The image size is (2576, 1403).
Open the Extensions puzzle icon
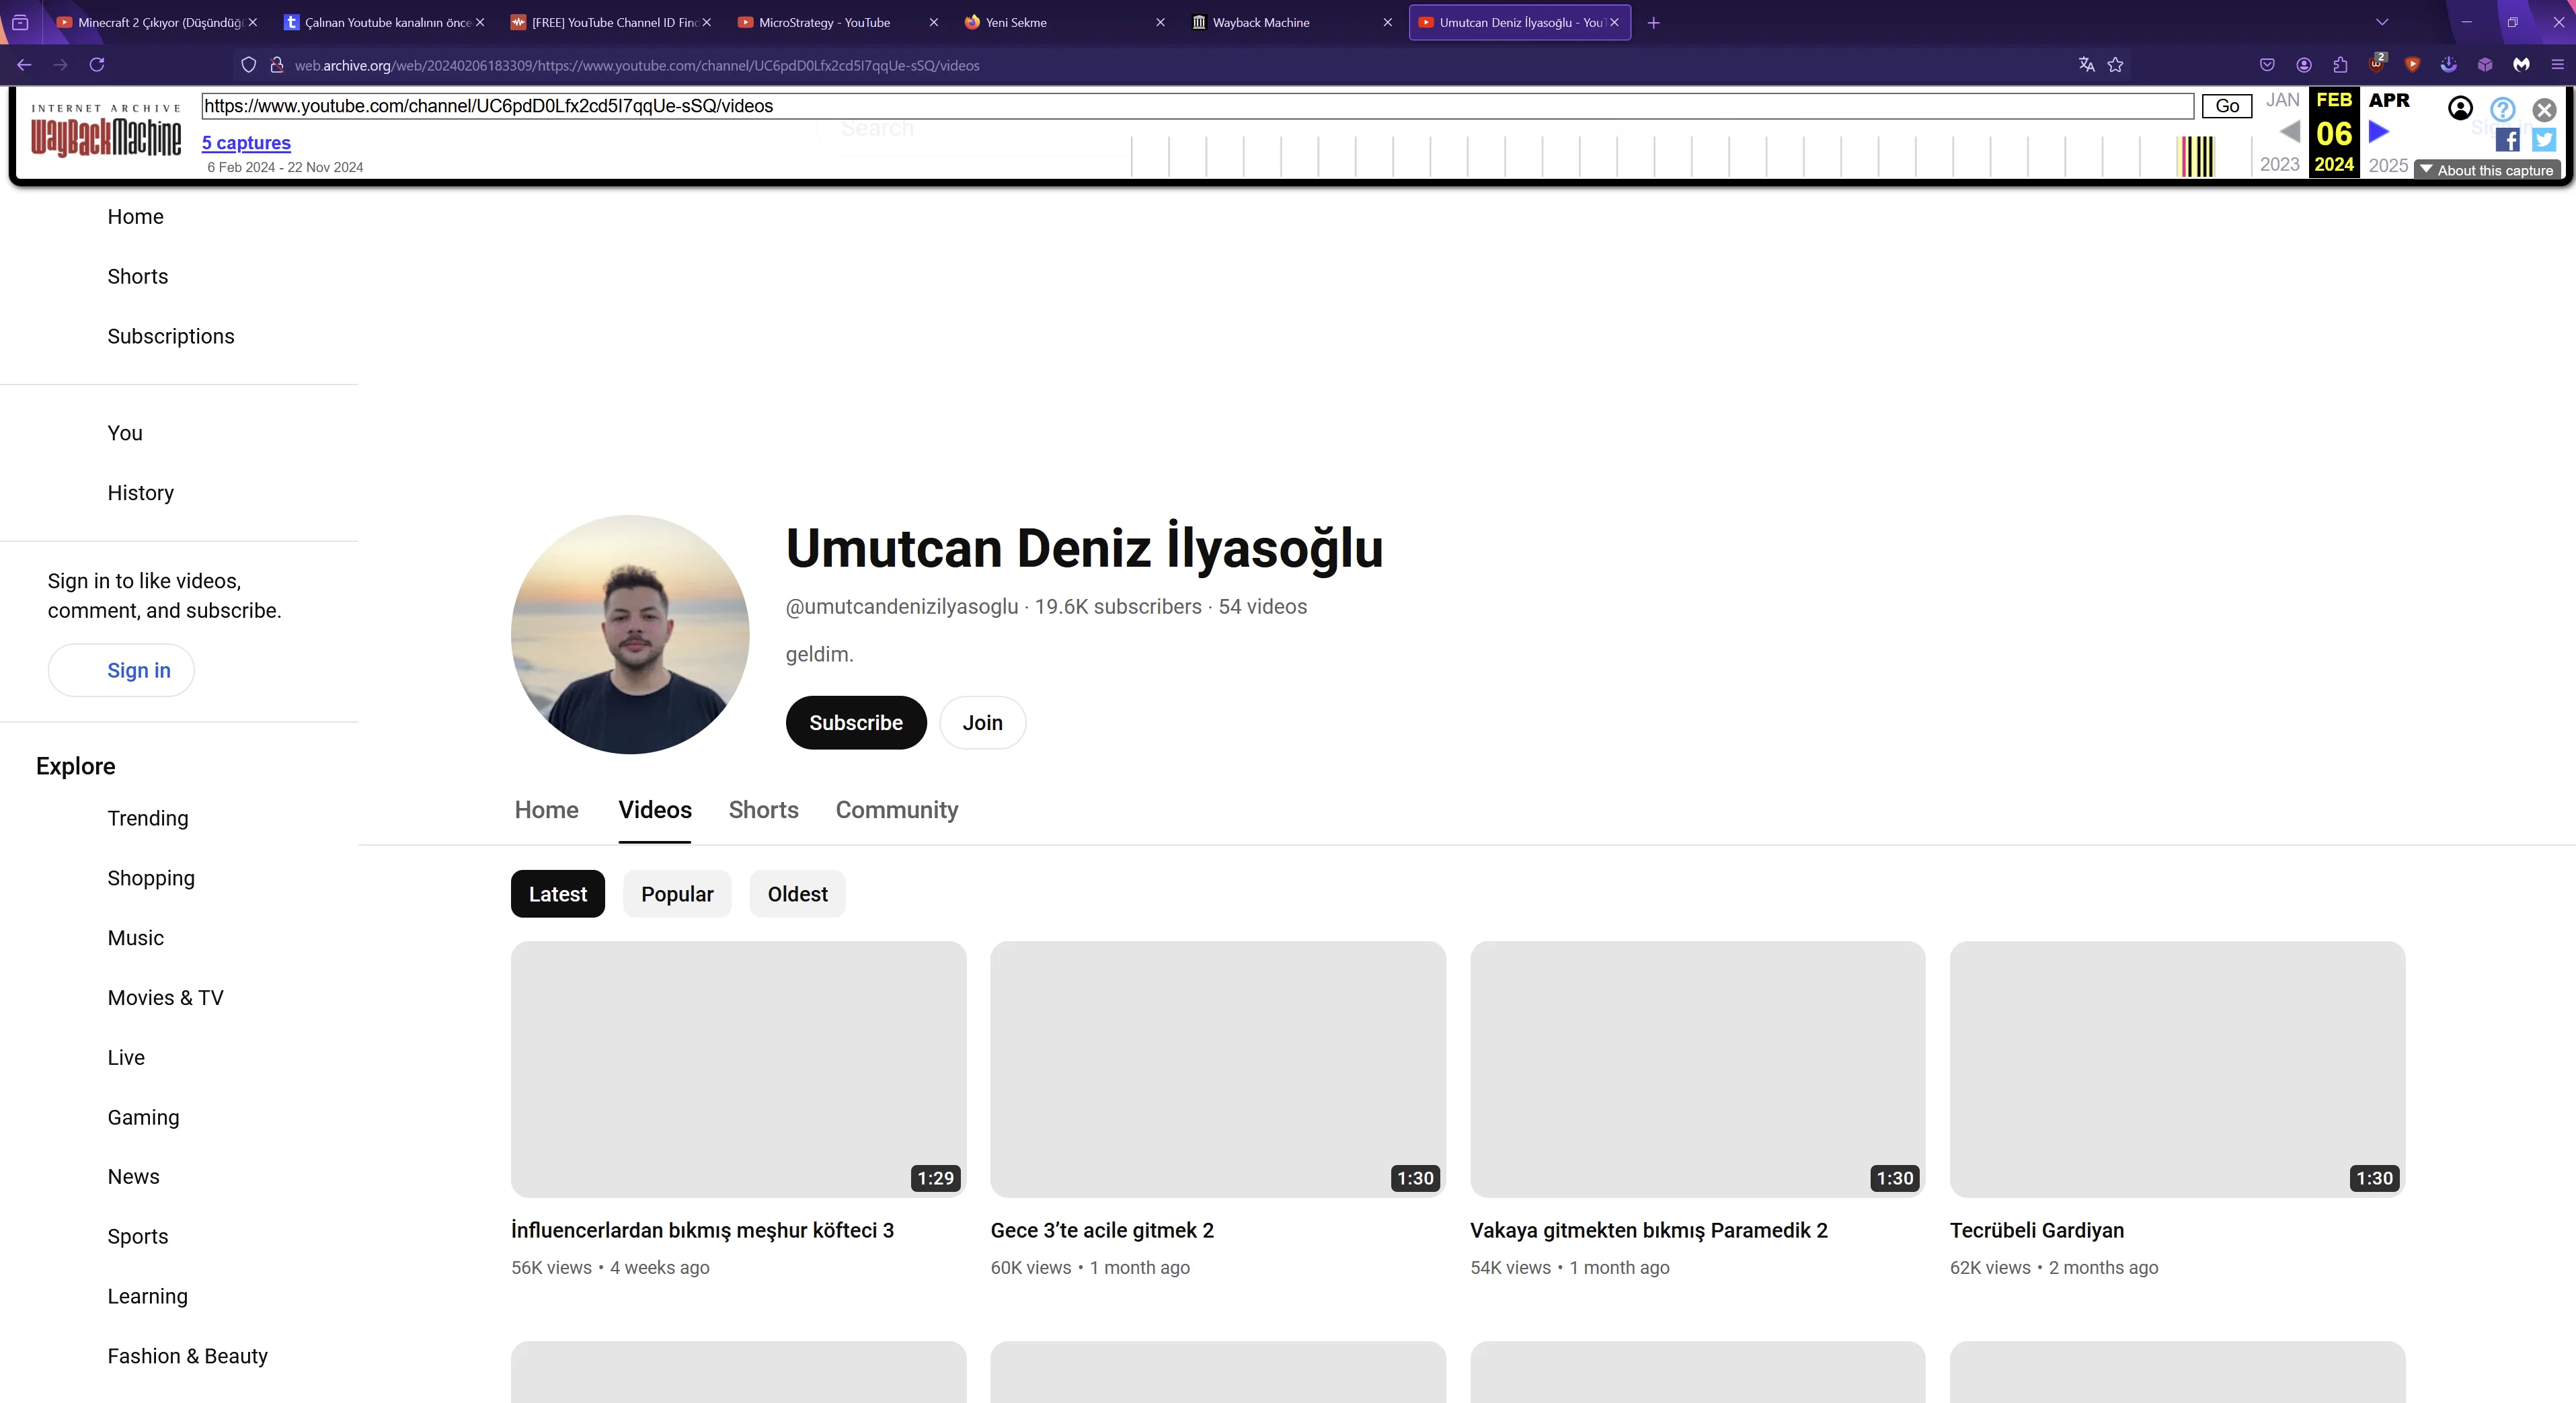[x=2340, y=65]
